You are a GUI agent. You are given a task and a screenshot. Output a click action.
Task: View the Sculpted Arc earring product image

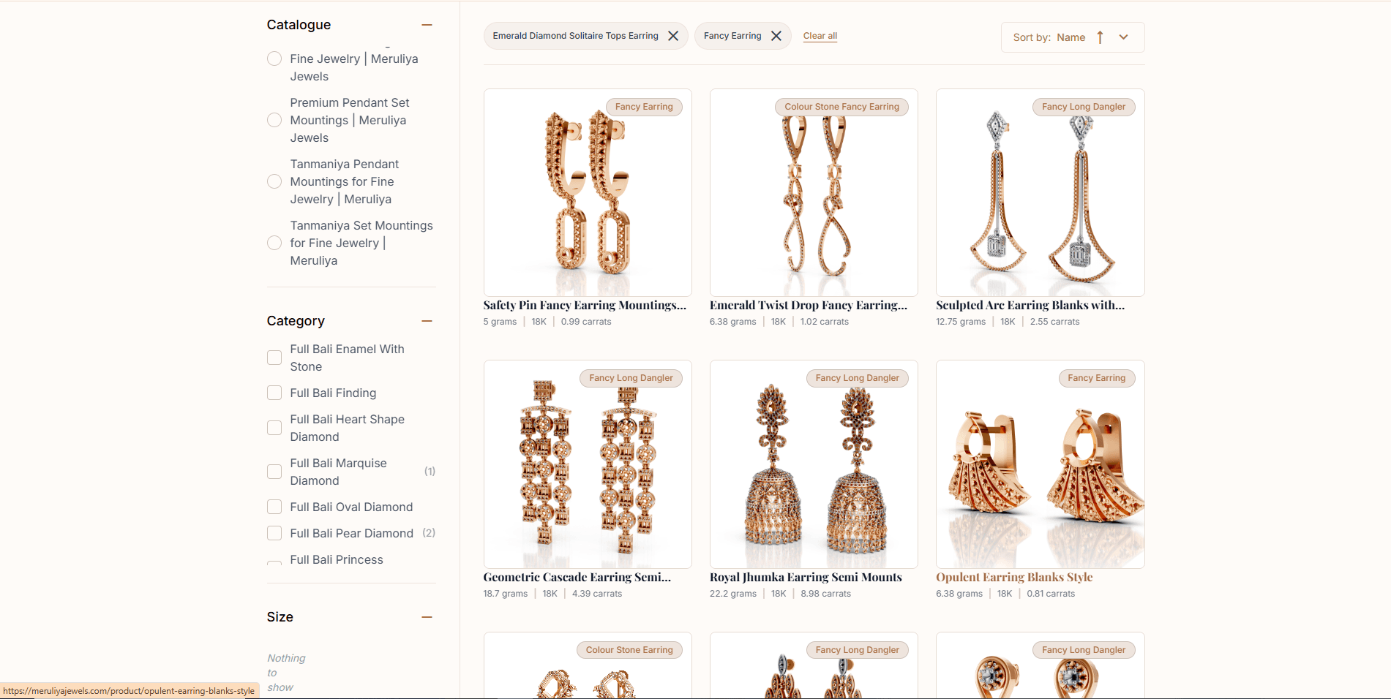(1041, 193)
